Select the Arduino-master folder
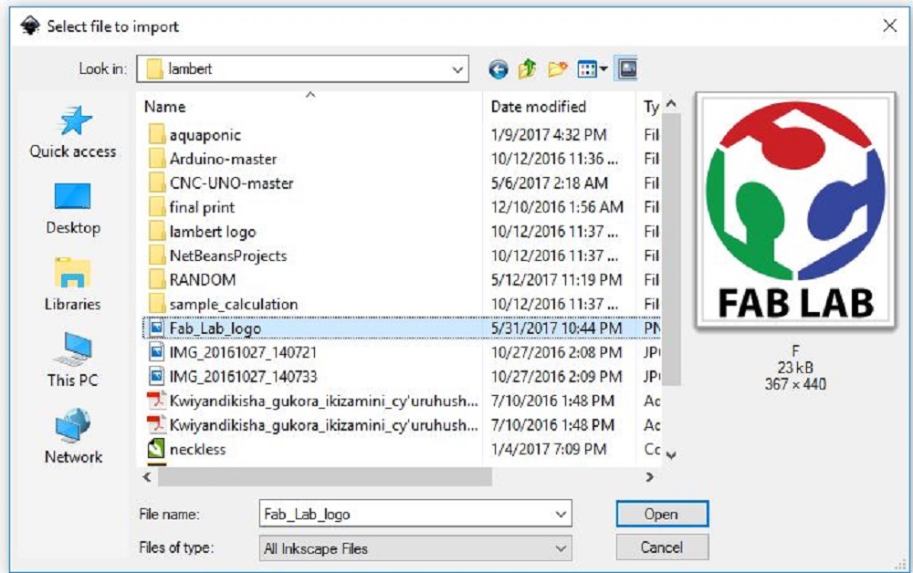 [x=223, y=159]
